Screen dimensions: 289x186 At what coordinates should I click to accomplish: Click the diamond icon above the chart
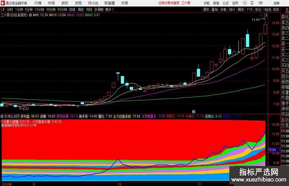click(261, 15)
